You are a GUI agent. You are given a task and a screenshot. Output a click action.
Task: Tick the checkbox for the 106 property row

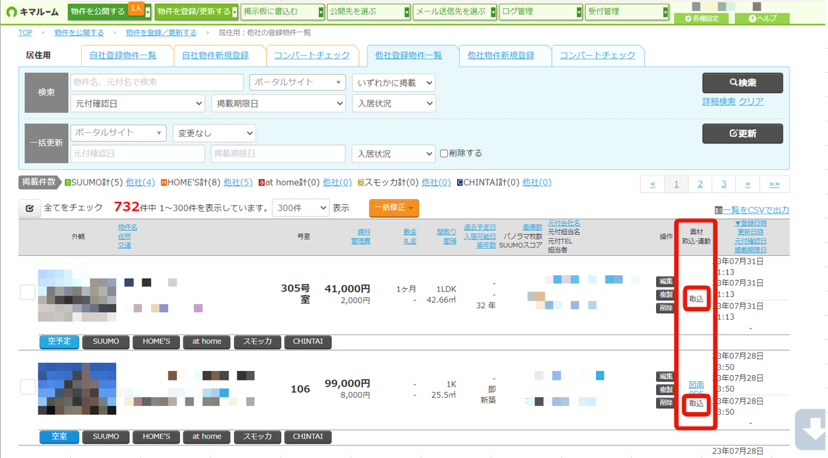pyautogui.click(x=28, y=387)
